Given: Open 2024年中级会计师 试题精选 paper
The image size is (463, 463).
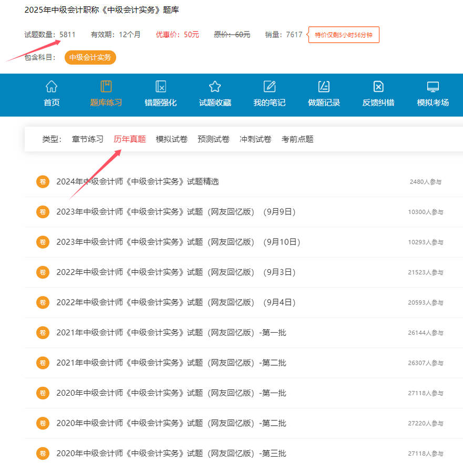Looking at the screenshot, I should [138, 182].
